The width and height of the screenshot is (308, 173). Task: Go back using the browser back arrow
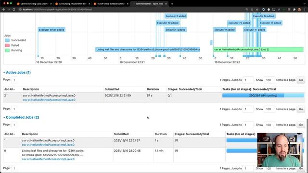pyautogui.click(x=4, y=10)
